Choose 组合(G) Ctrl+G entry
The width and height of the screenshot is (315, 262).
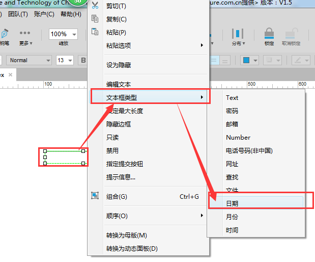point(148,196)
